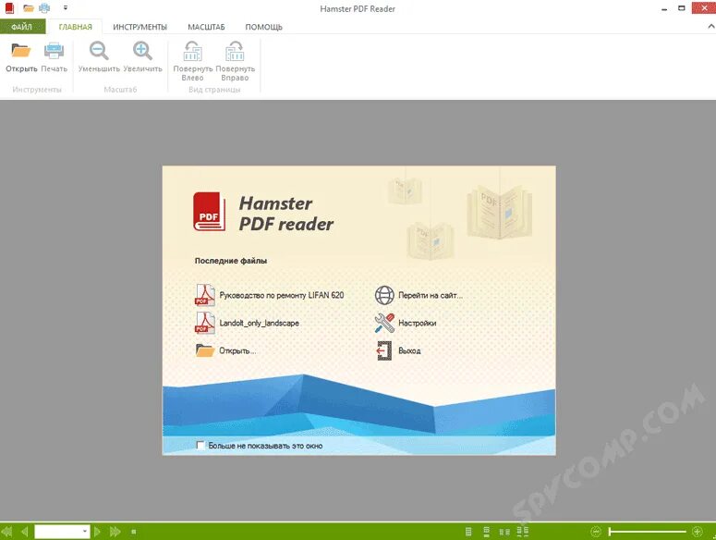Image resolution: width=716 pixels, height=540 pixels.
Task: Click zoom in plus in status bar
Action: pyautogui.click(x=698, y=532)
